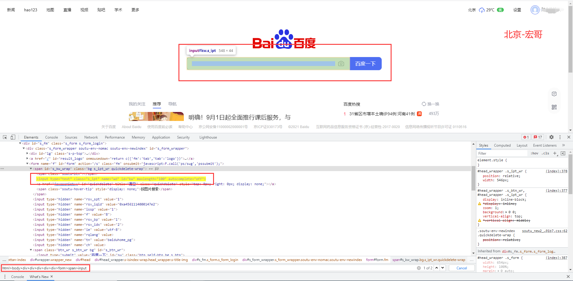
Task: Collapse the div#s_fm node
Action: [20, 143]
